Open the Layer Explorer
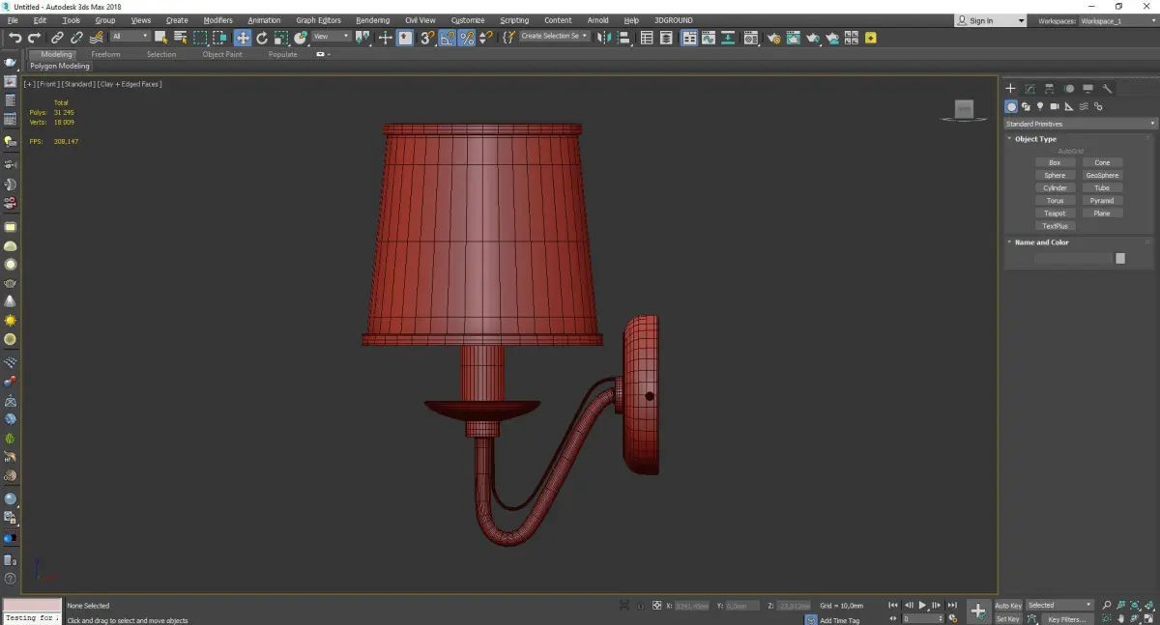 666,38
